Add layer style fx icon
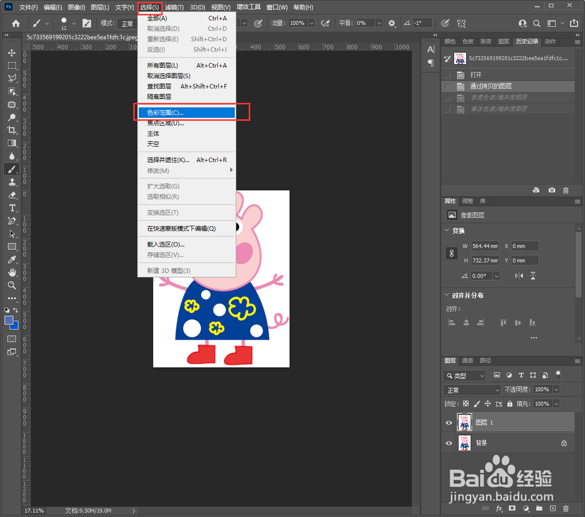This screenshot has height=517, width=585. 499,509
